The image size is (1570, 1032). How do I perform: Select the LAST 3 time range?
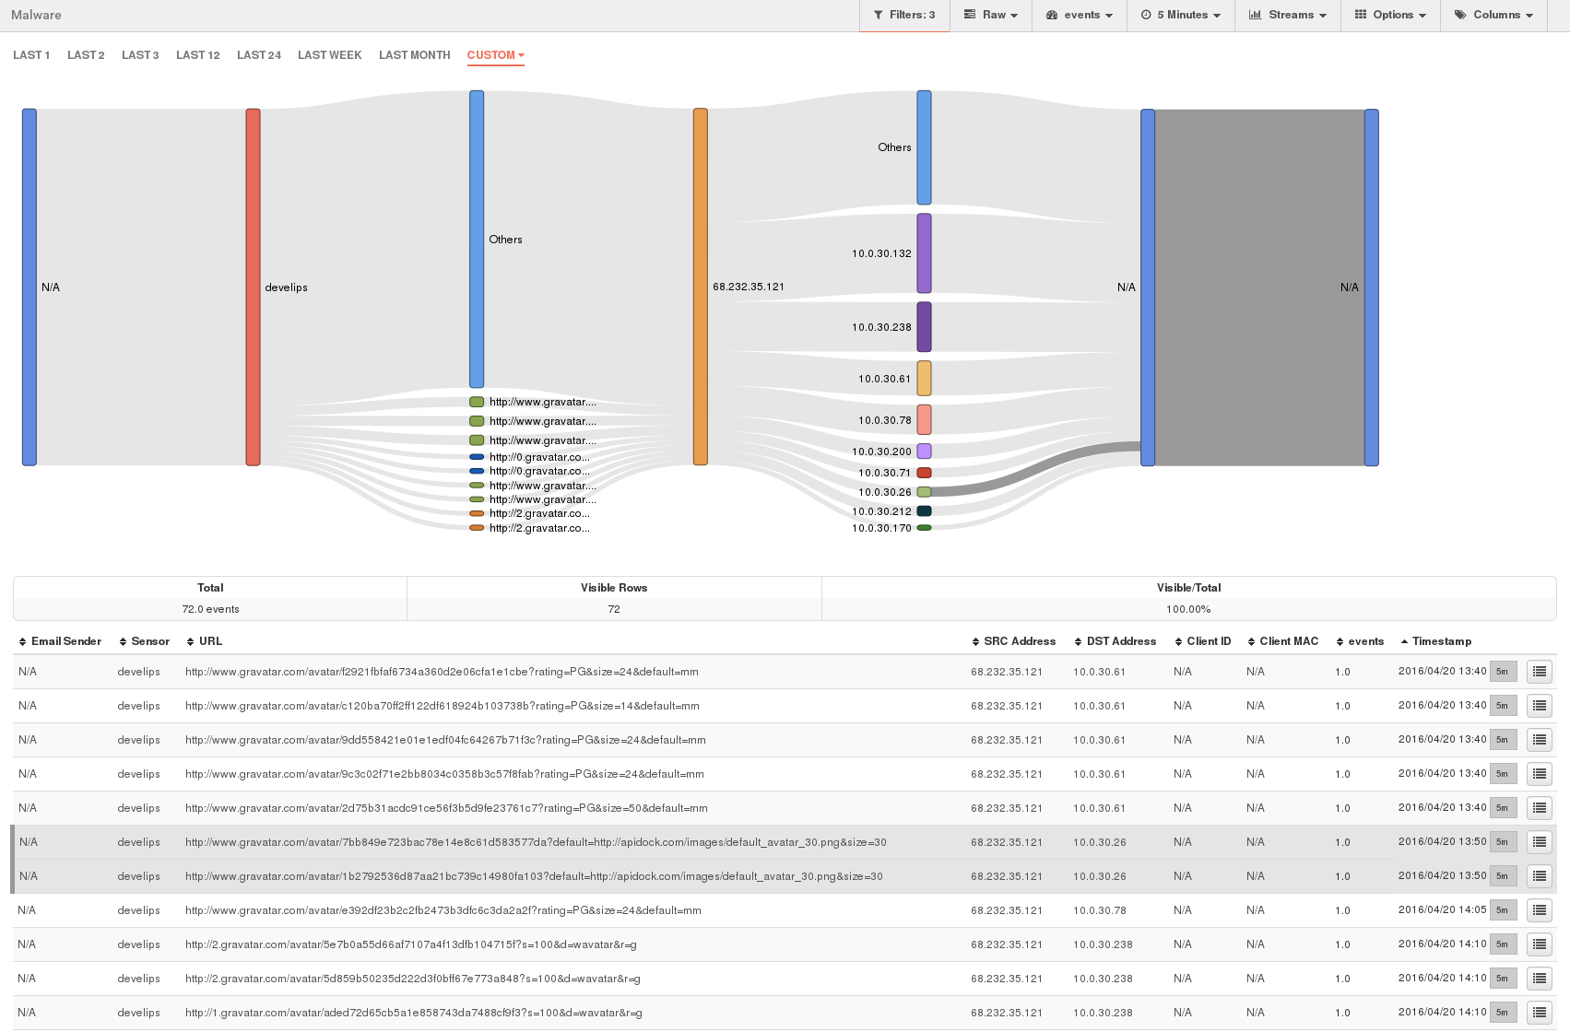coord(140,55)
